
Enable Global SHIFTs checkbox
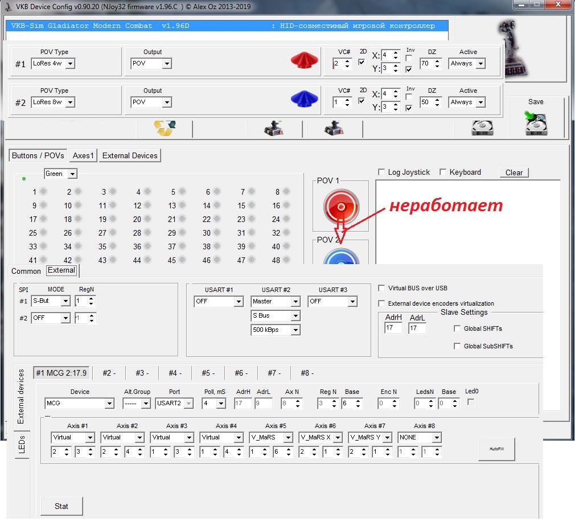[x=457, y=328]
